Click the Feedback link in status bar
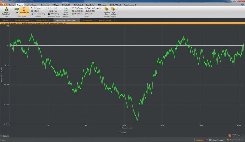Viewport: 245px width, 142px height. click(x=199, y=140)
